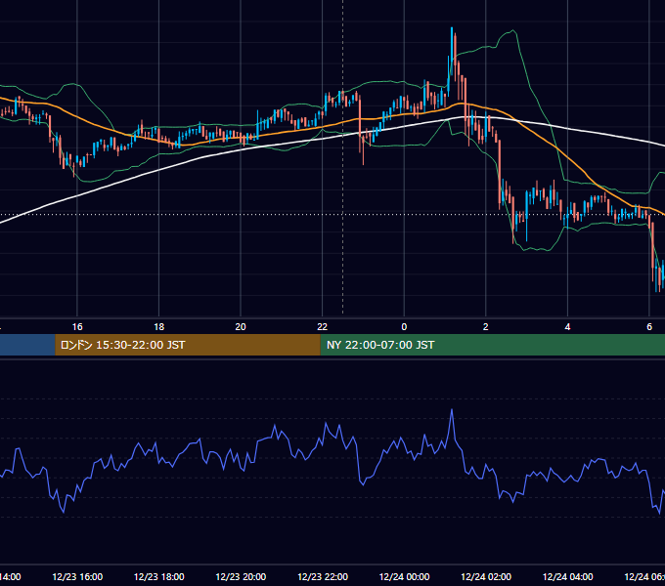Click the 18 hour label on price chart axis
Image resolution: width=665 pixels, height=586 pixels.
click(x=159, y=327)
